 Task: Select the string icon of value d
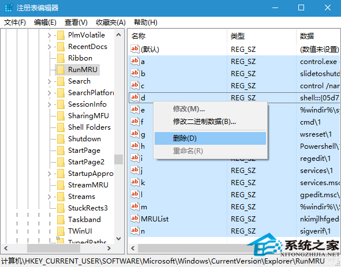[x=135, y=97]
